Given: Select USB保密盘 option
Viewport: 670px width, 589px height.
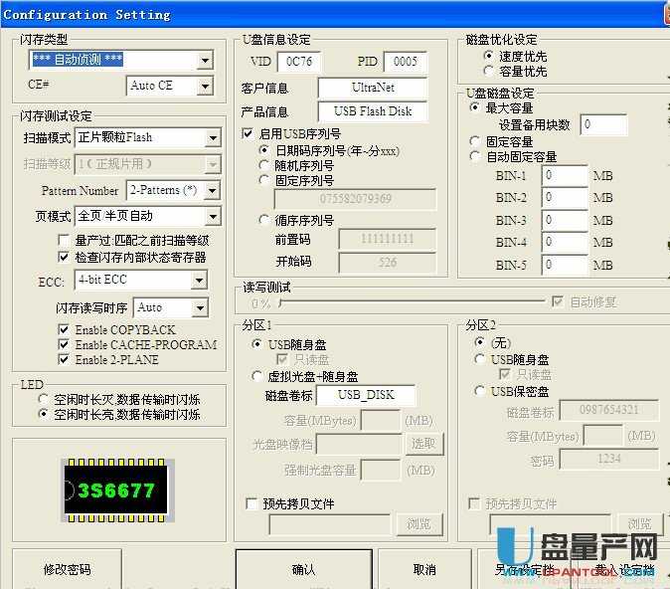Looking at the screenshot, I should click(x=479, y=391).
